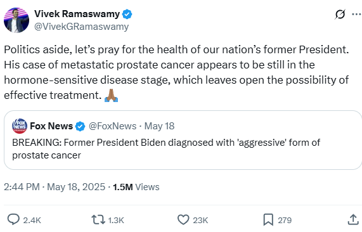Click the 1.5M Views count

pyautogui.click(x=136, y=187)
